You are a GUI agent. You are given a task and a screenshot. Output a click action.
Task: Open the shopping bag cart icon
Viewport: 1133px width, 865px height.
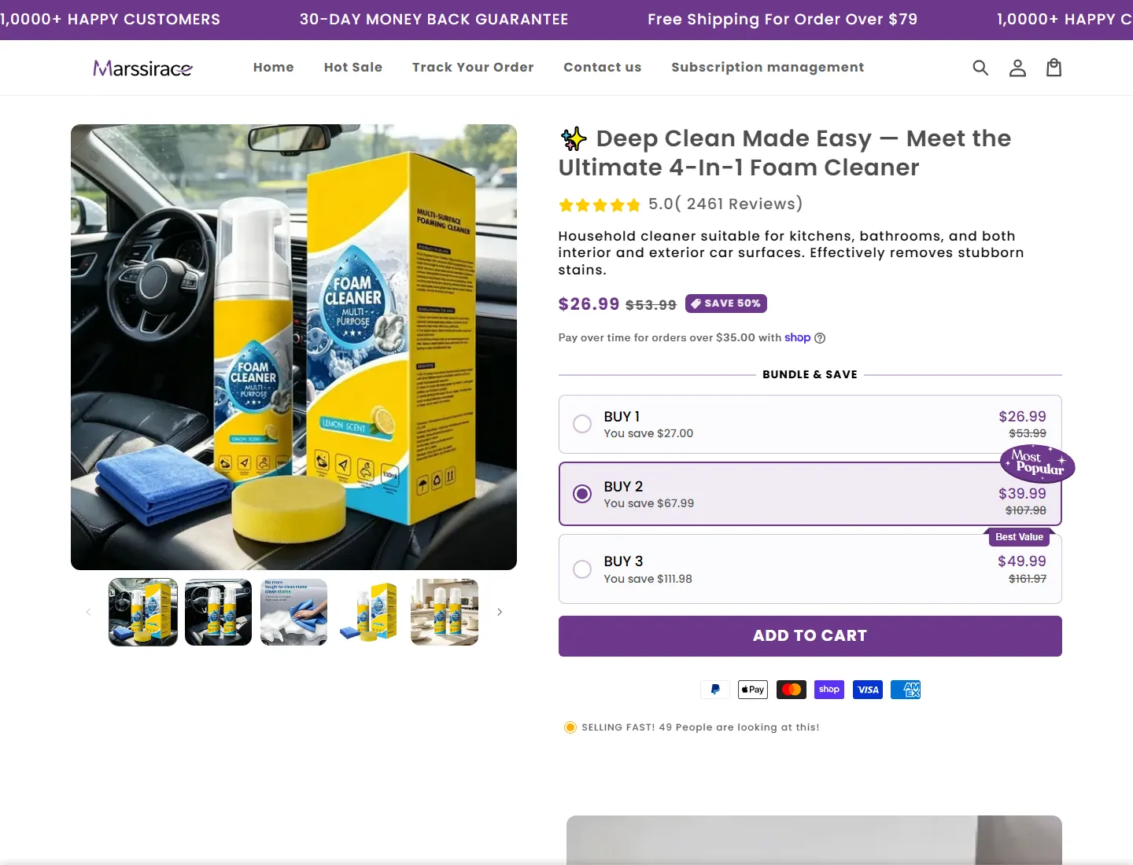click(1054, 68)
